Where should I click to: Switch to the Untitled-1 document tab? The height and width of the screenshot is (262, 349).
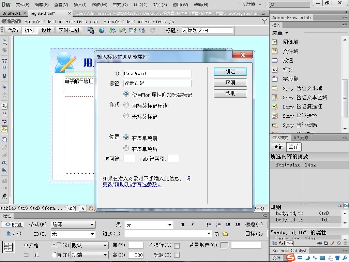pyautogui.click(x=11, y=13)
